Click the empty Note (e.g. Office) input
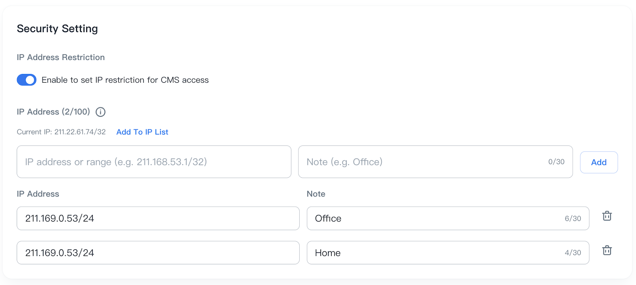This screenshot has height=285, width=636. [421, 162]
